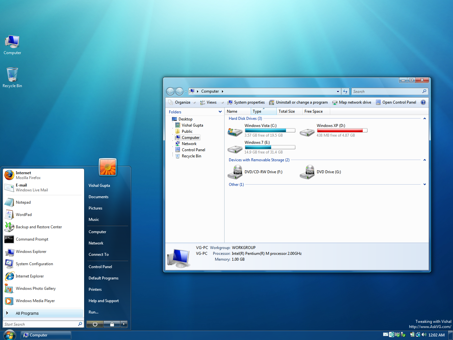Open Backup and Restore Center
Image resolution: width=453 pixels, height=340 pixels.
[x=43, y=227]
